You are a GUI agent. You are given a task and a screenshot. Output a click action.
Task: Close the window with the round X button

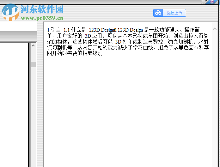(x=212, y=2)
